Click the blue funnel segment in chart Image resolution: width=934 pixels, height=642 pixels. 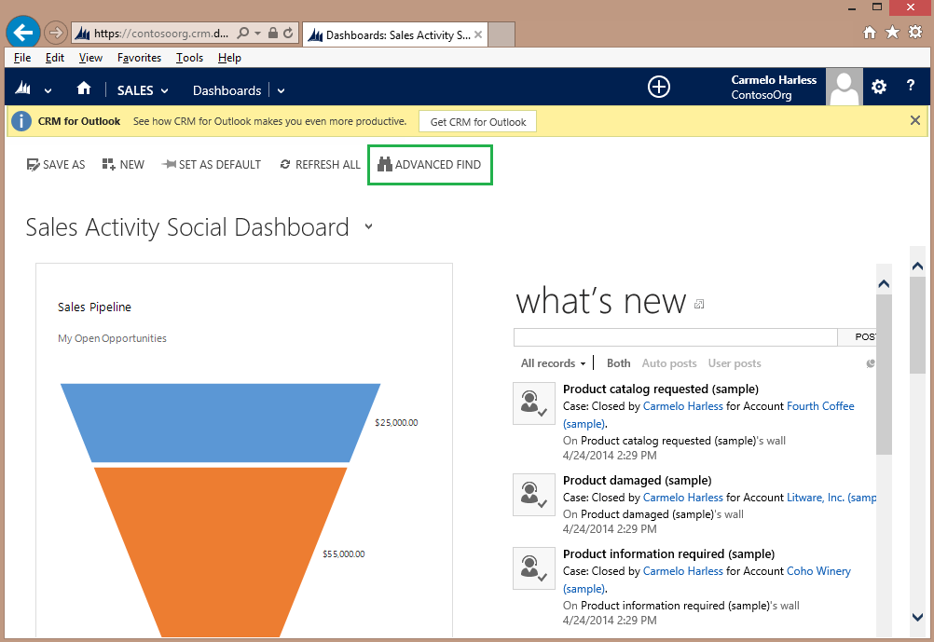point(220,421)
